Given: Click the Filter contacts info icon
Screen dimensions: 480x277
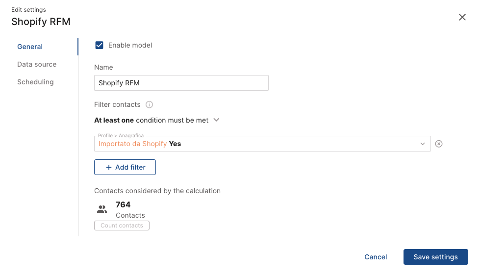Looking at the screenshot, I should [149, 105].
